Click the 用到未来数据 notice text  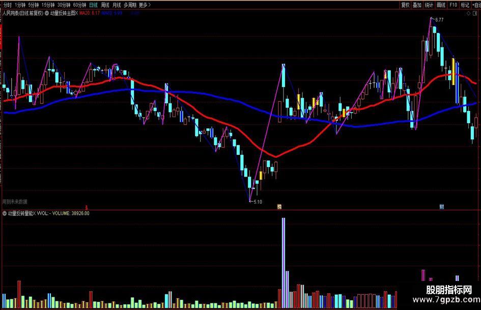pos(15,202)
